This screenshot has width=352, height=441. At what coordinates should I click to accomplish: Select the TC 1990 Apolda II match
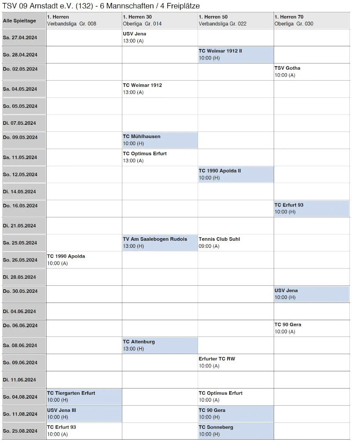pyautogui.click(x=235, y=175)
